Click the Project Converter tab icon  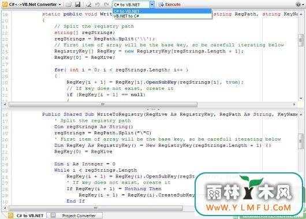(x=53, y=216)
